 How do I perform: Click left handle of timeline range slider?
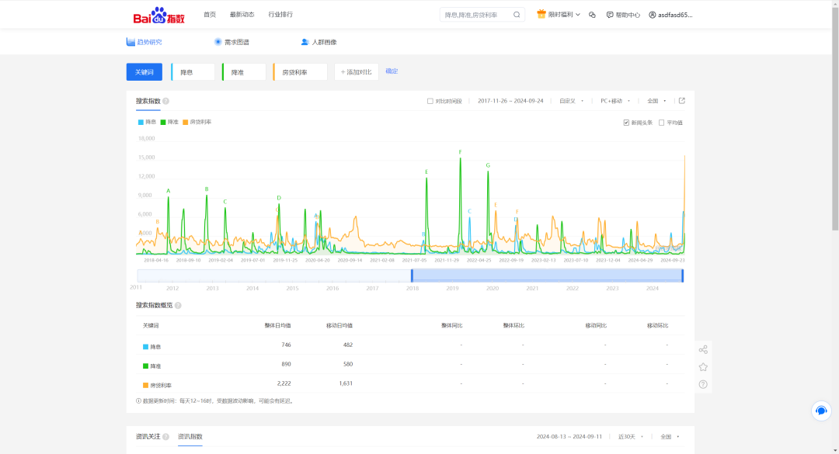click(412, 276)
